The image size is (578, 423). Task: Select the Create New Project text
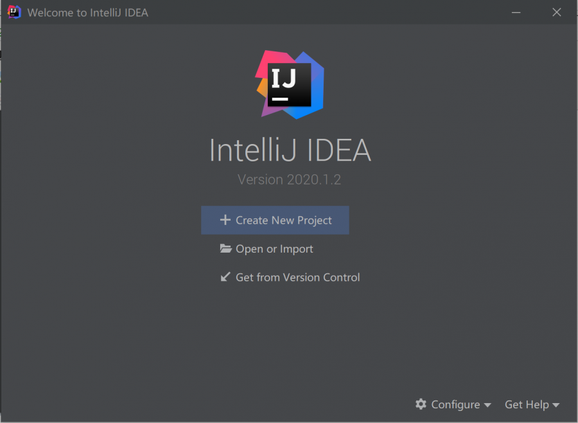click(284, 220)
